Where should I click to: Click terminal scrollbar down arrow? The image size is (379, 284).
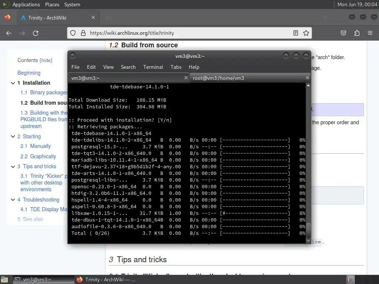[308, 241]
